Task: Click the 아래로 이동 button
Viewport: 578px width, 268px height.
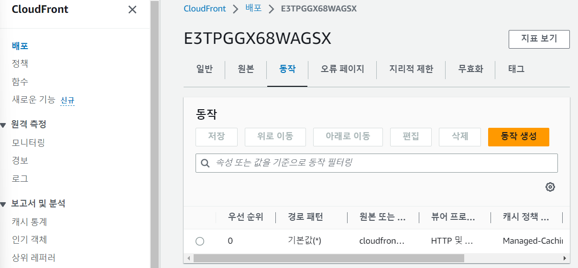Action: tap(348, 137)
